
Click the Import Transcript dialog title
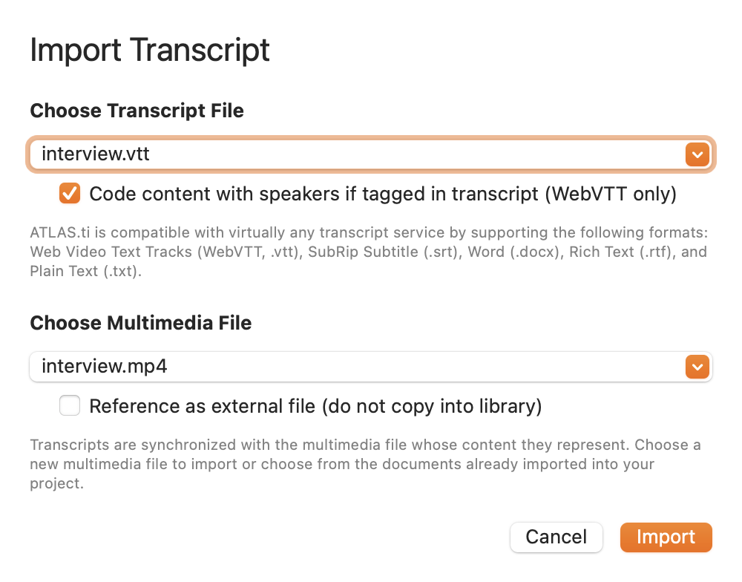150,50
